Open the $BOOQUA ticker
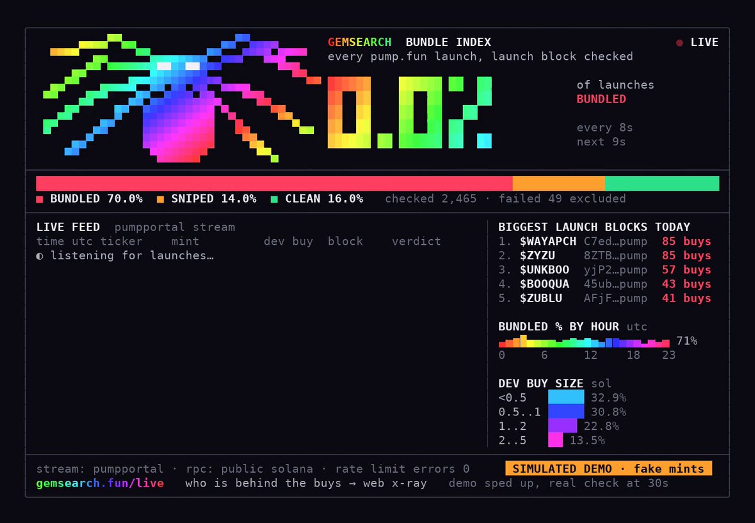Viewport: 755px width, 523px height. [x=544, y=284]
